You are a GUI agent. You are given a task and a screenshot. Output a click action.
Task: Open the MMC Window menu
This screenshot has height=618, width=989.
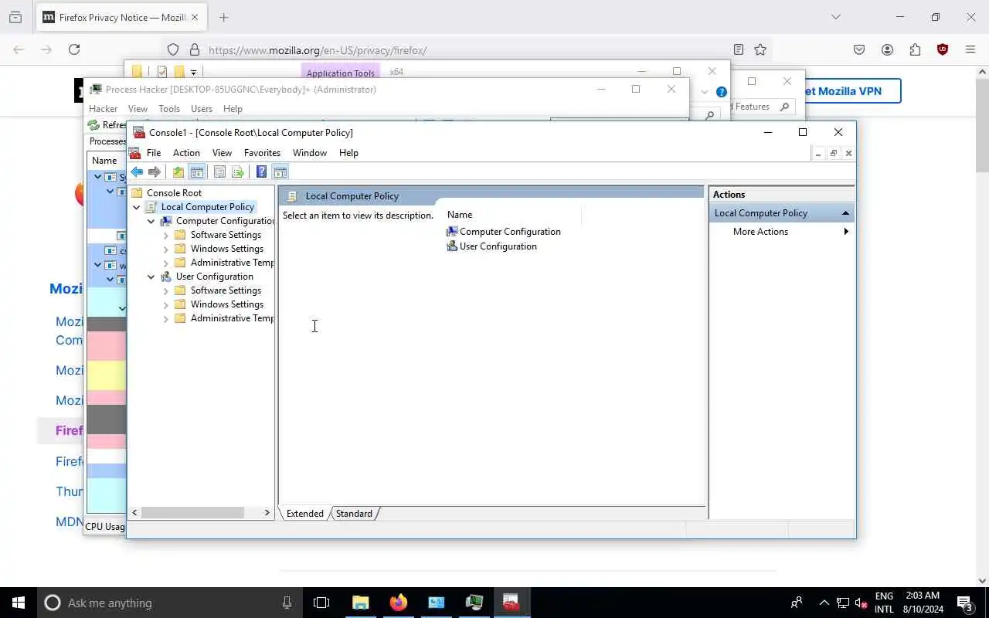click(x=310, y=153)
